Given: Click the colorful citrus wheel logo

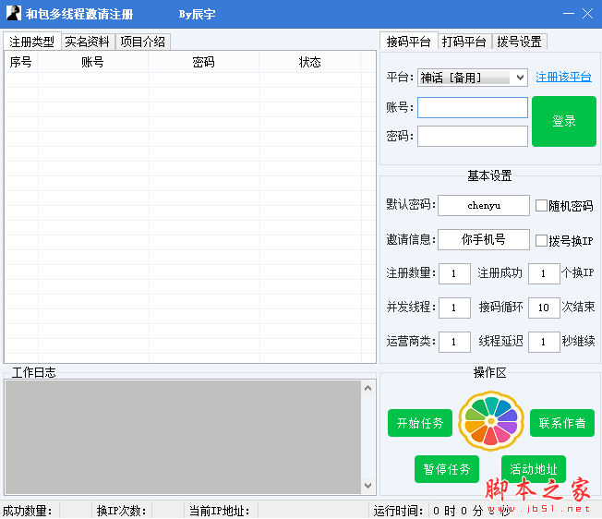Looking at the screenshot, I should 491,421.
